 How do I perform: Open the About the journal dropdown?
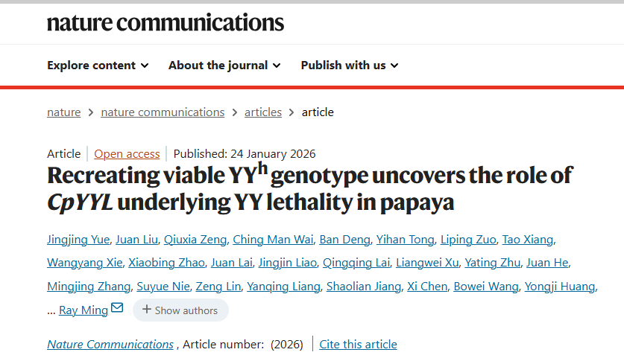(224, 66)
